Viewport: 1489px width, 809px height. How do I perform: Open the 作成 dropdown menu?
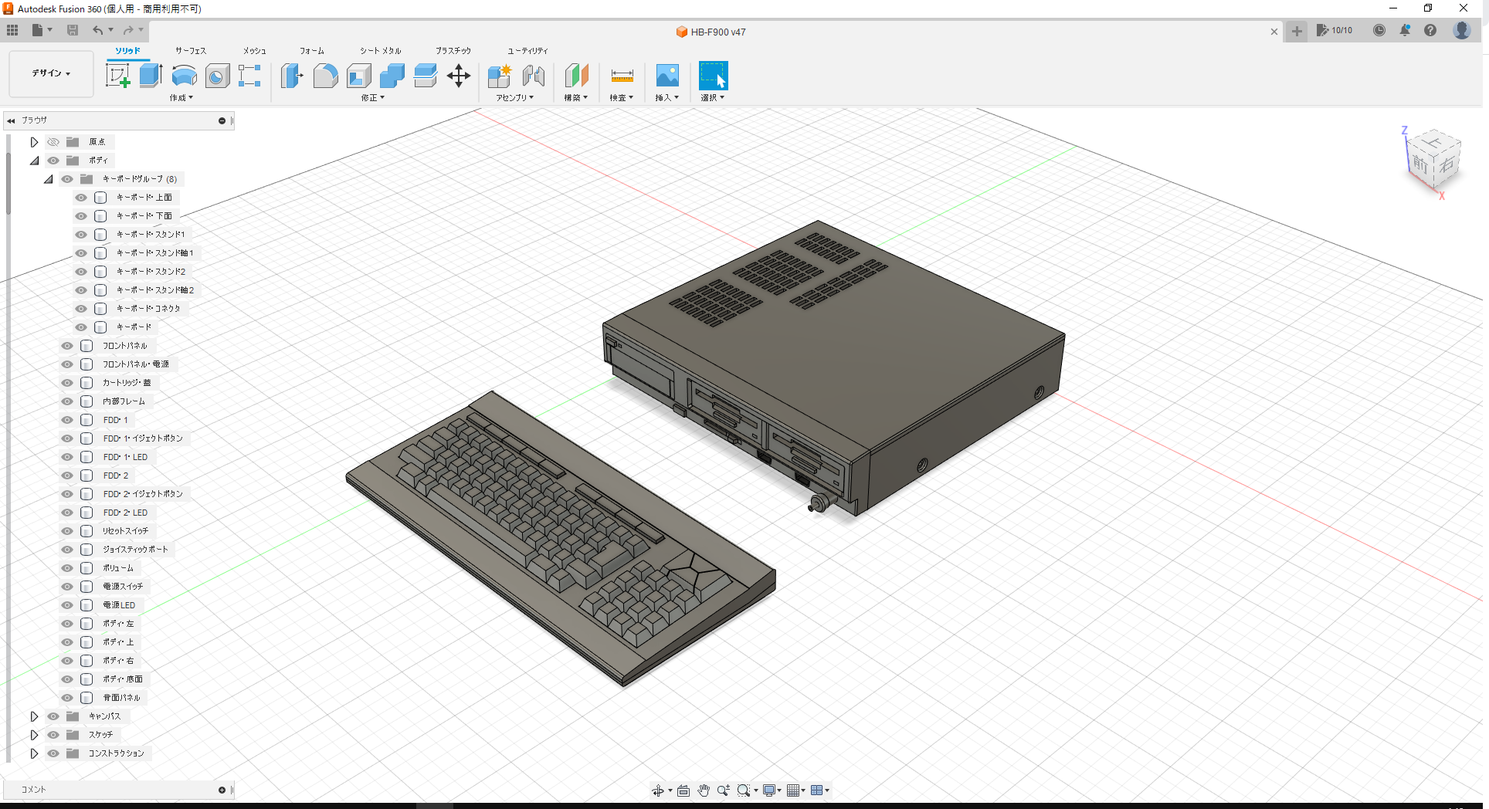[180, 97]
